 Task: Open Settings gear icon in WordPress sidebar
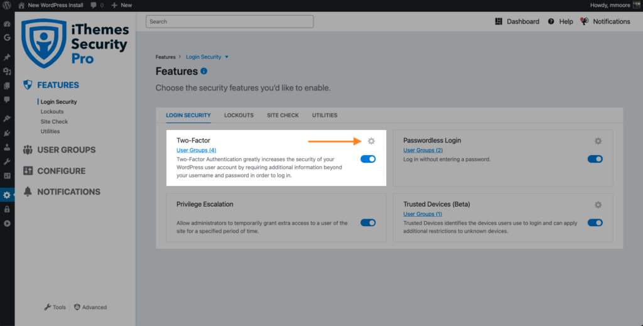(7, 195)
